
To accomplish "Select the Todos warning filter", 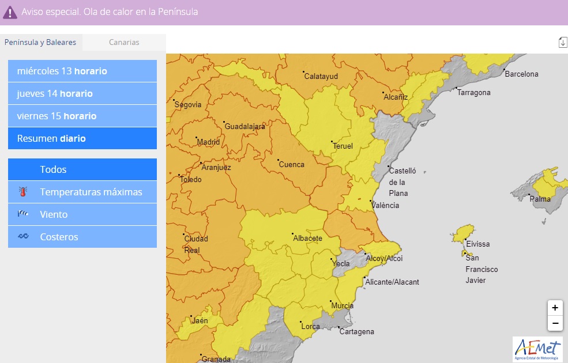I will (x=82, y=169).
